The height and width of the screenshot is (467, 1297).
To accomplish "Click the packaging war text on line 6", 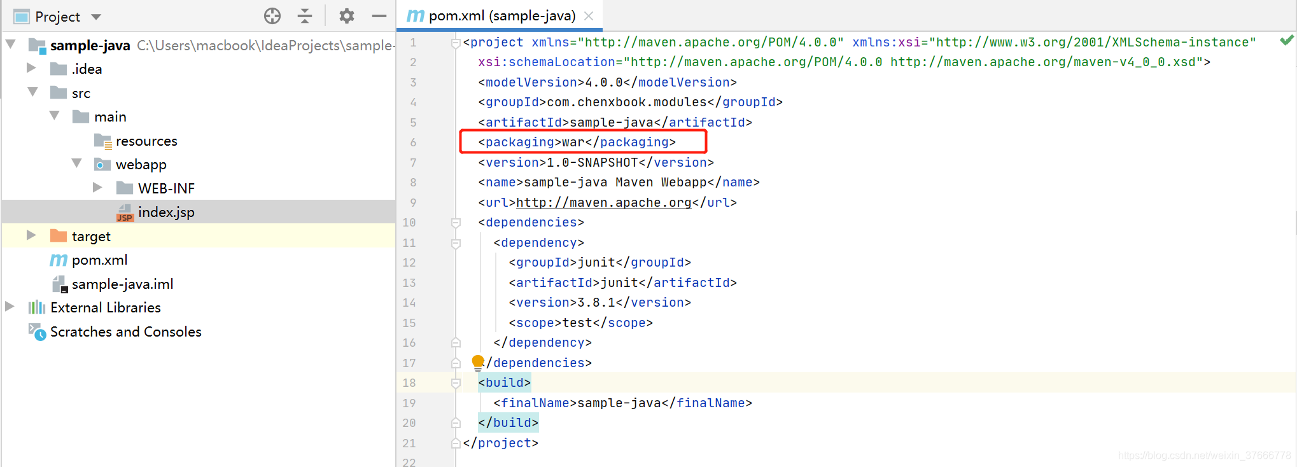I will [x=577, y=142].
